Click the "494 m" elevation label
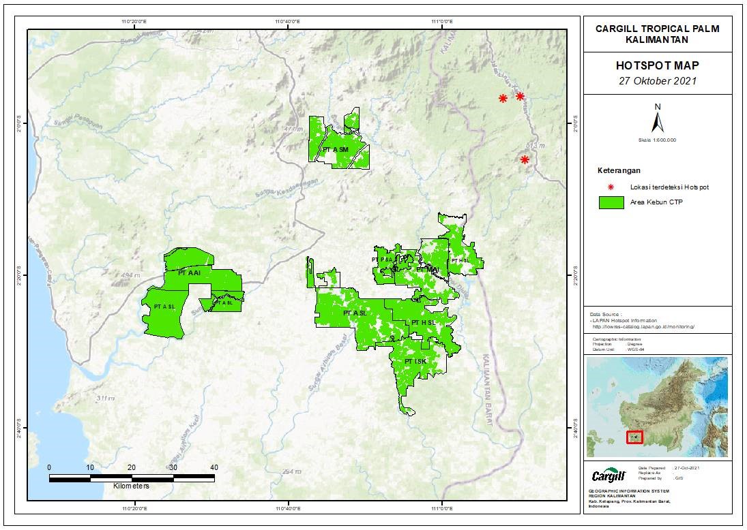 tap(131, 275)
